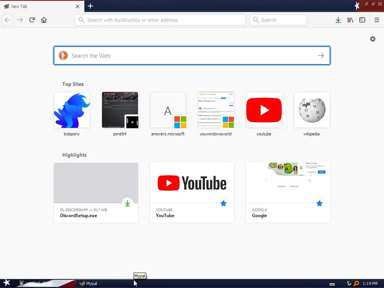Click DL.DISCORDAPP — 91.7 MB label
Image resolution: width=384 pixels, height=288 pixels.
tap(83, 210)
